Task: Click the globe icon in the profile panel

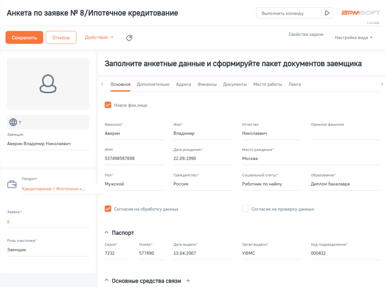Action: coord(14,122)
